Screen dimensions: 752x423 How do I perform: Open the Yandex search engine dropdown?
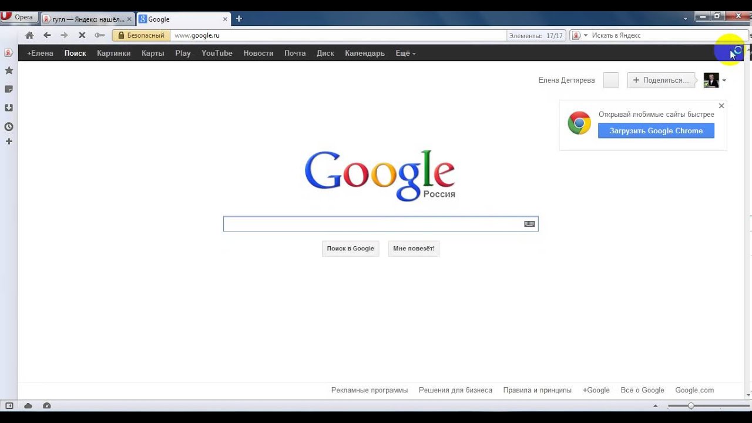click(580, 35)
